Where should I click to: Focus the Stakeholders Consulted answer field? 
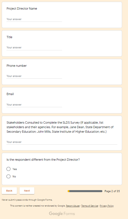pyautogui.click(x=62, y=142)
